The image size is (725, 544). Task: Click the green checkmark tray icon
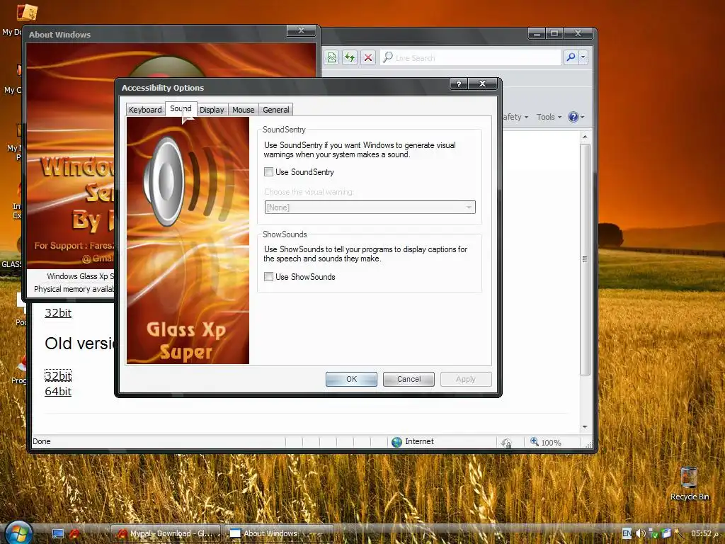[653, 533]
